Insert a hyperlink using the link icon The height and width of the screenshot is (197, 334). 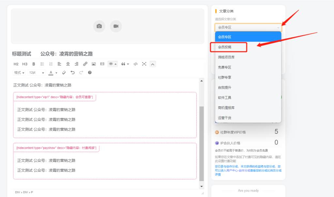click(x=85, y=64)
